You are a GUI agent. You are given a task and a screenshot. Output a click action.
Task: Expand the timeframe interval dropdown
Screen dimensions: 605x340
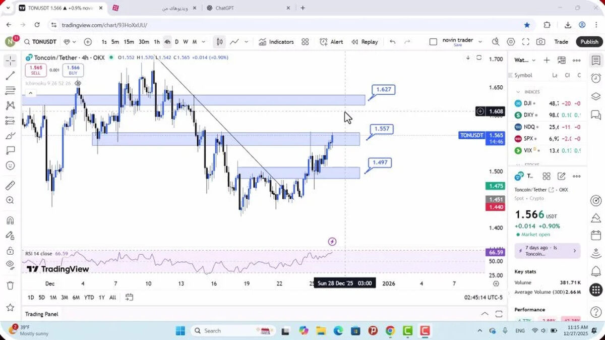pyautogui.click(x=204, y=42)
